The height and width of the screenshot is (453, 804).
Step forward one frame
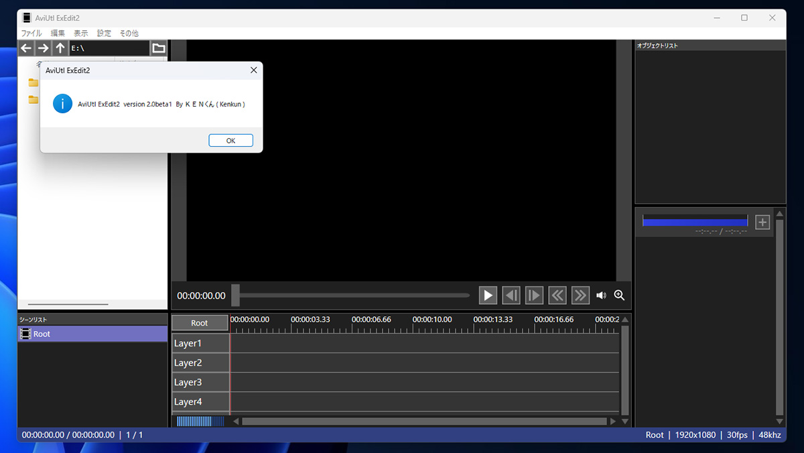pos(534,296)
